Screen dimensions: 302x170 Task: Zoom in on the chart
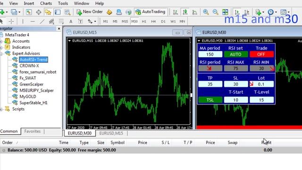click(206, 12)
